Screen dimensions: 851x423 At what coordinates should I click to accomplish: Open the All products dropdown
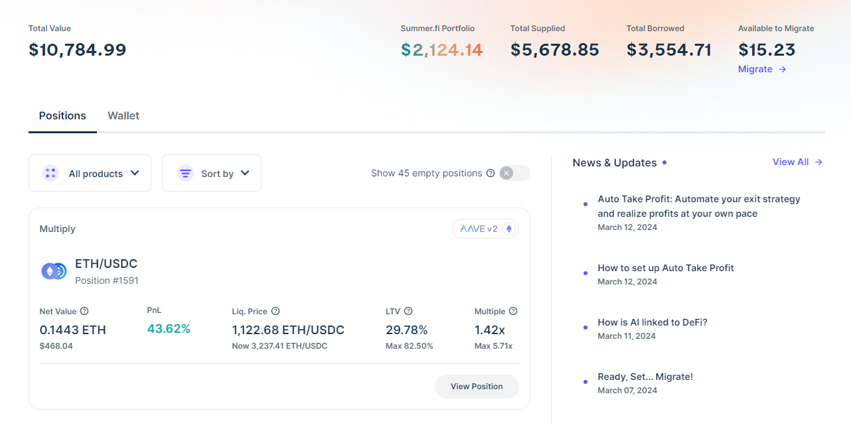(90, 173)
